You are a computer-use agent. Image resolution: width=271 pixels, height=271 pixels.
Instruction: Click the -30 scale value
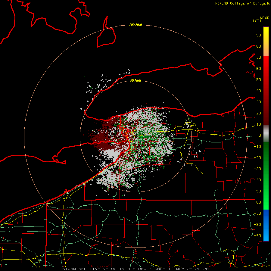(x=257, y=169)
